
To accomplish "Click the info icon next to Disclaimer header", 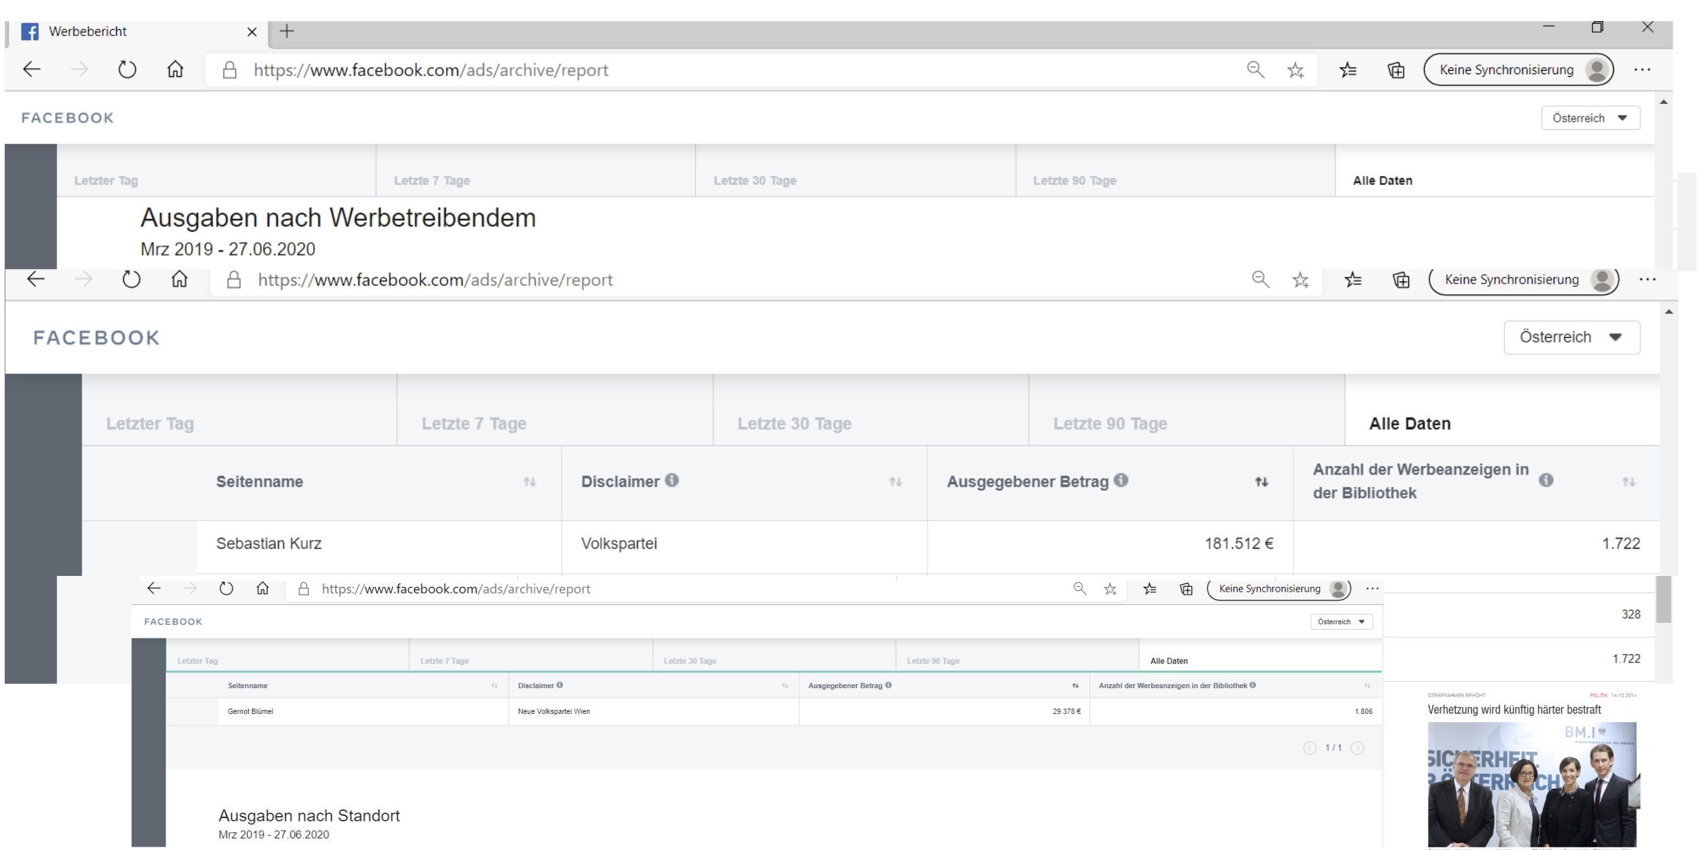I will [672, 480].
